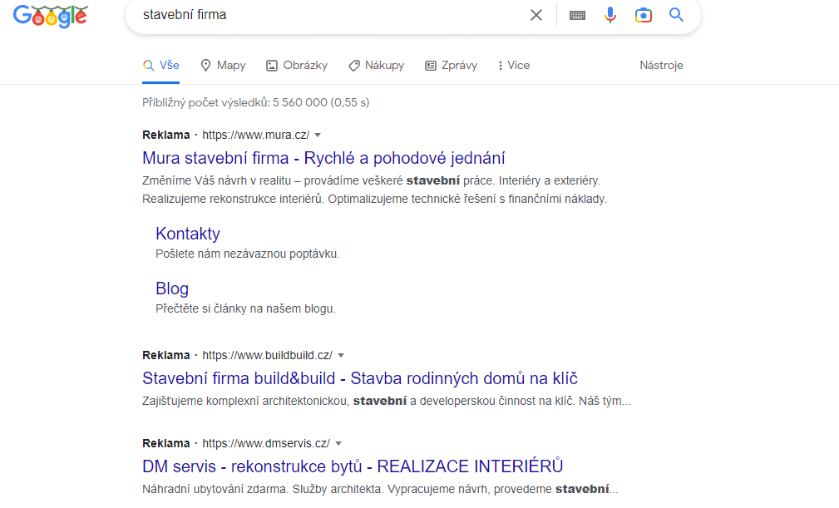Switch to the Mapy tab
Screen dimensions: 839x508
[x=223, y=65]
